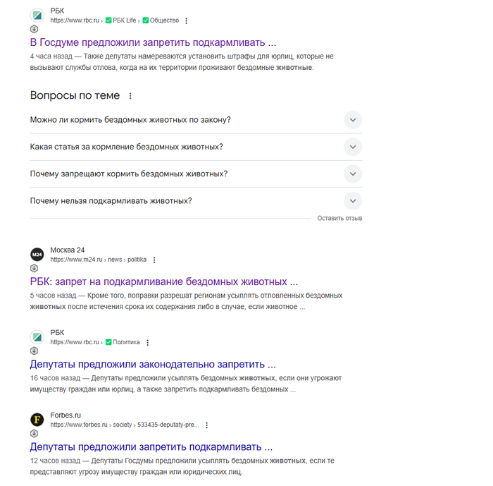Open options menu beside Вопросы по теме

130,96
